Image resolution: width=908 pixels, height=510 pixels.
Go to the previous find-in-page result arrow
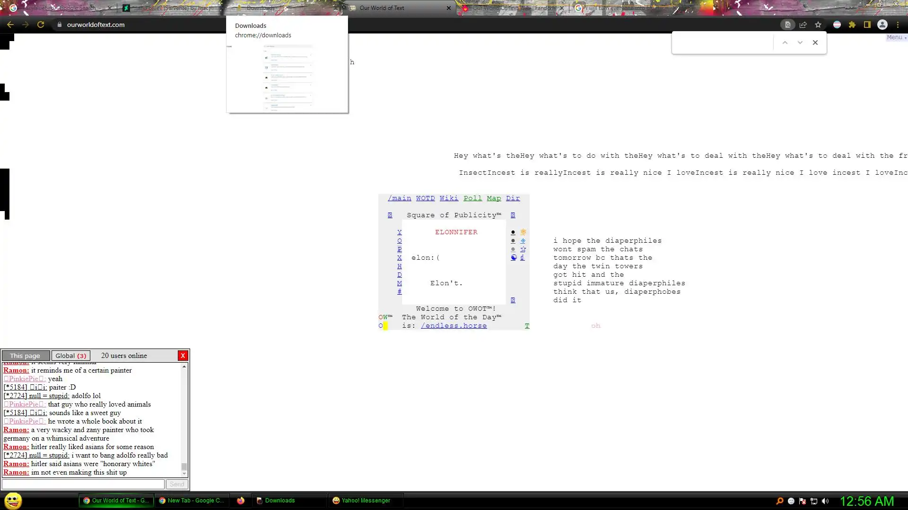tap(785, 42)
